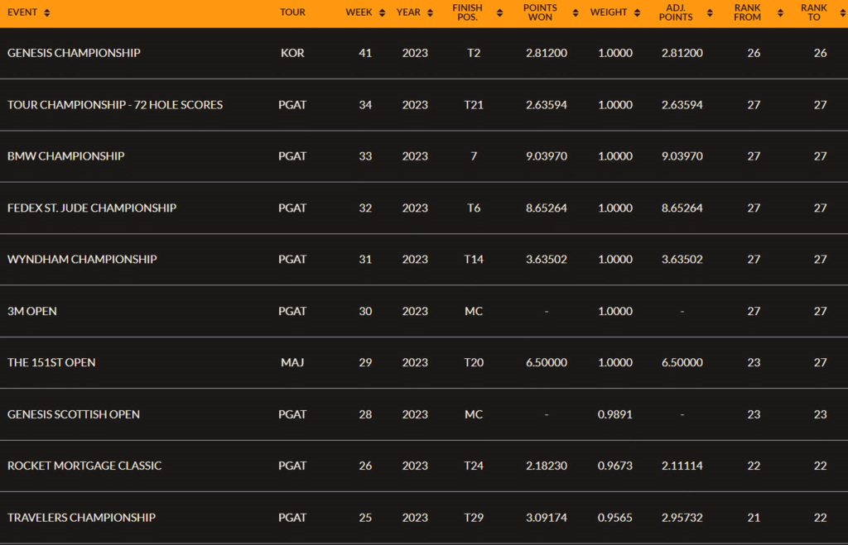The image size is (848, 545).
Task: Click week 29 cell
Action: click(x=365, y=362)
